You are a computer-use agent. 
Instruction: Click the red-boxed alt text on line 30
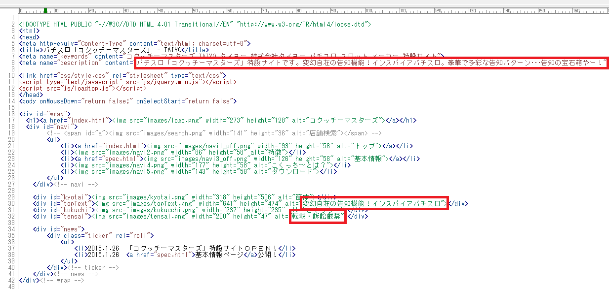tap(374, 203)
